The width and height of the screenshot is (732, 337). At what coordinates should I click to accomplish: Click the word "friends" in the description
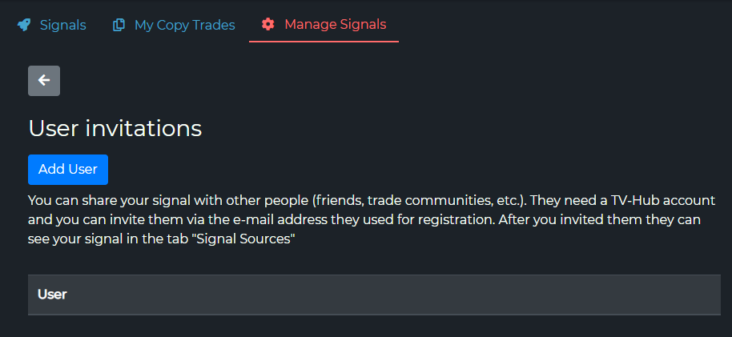(340, 199)
